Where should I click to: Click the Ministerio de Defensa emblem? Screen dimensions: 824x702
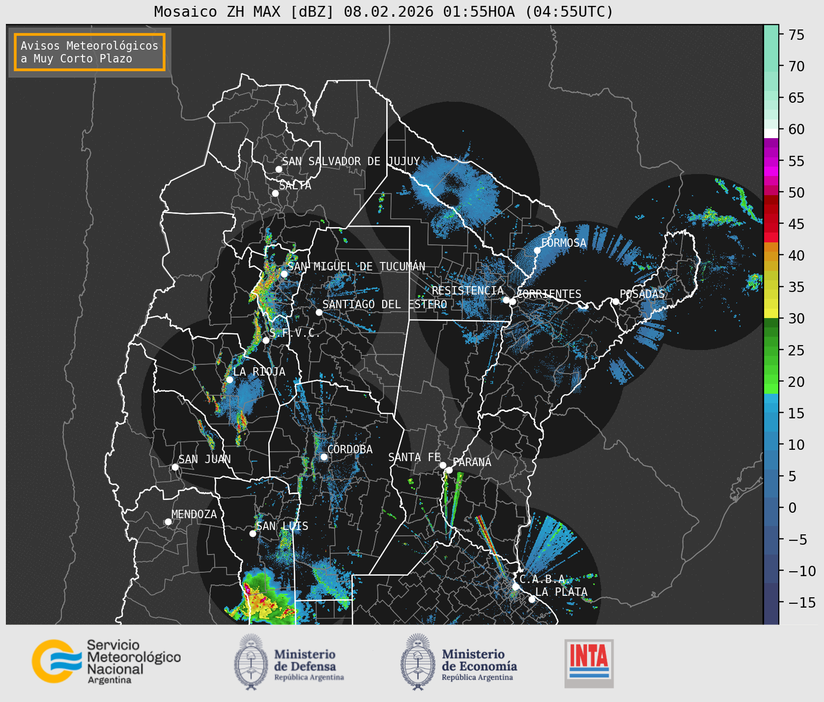pos(251,662)
